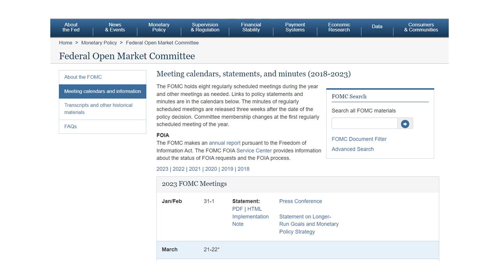Jump to 2020 meetings year link
499x280 pixels.
211,169
